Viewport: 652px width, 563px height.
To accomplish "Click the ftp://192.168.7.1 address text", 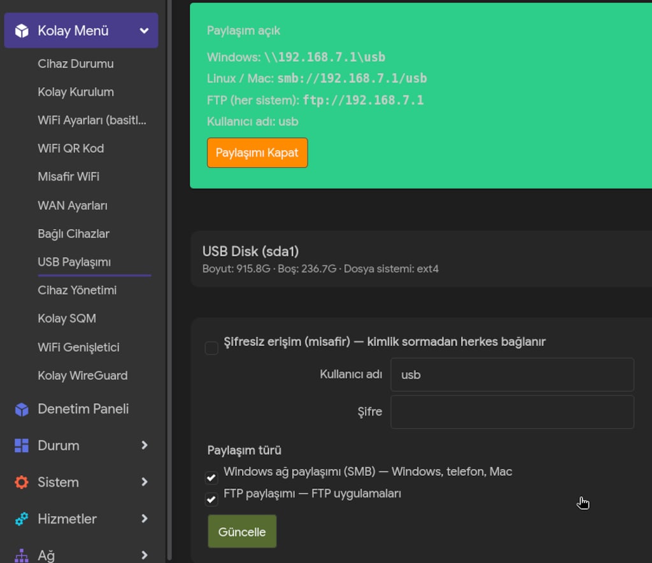I will (x=363, y=100).
